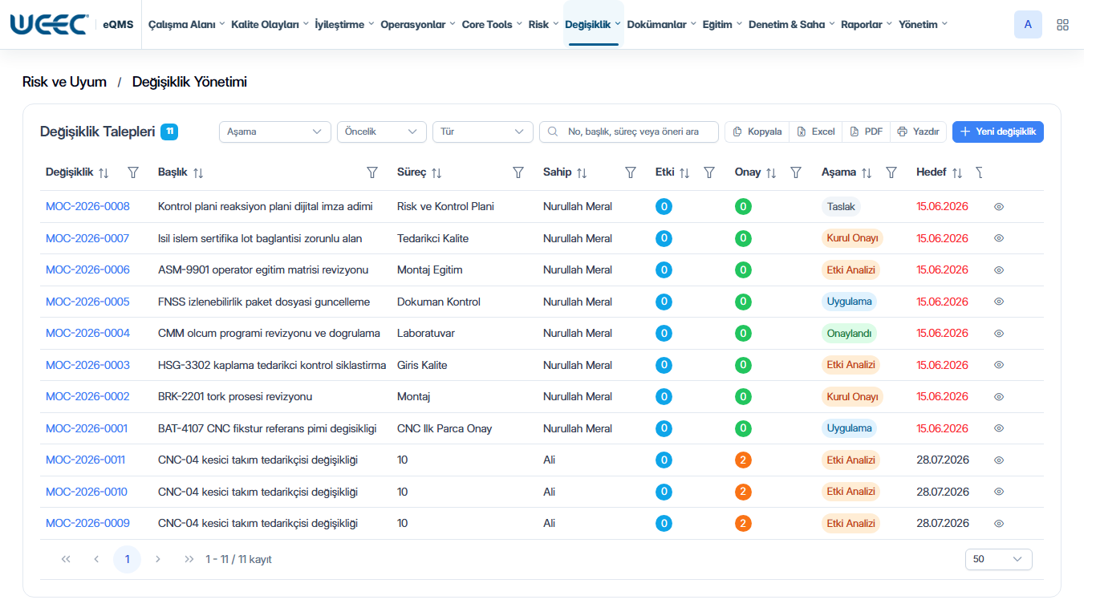Viewport: 1096px width, 616px height.
Task: Open the Öncelik filter dropdown
Action: [382, 132]
